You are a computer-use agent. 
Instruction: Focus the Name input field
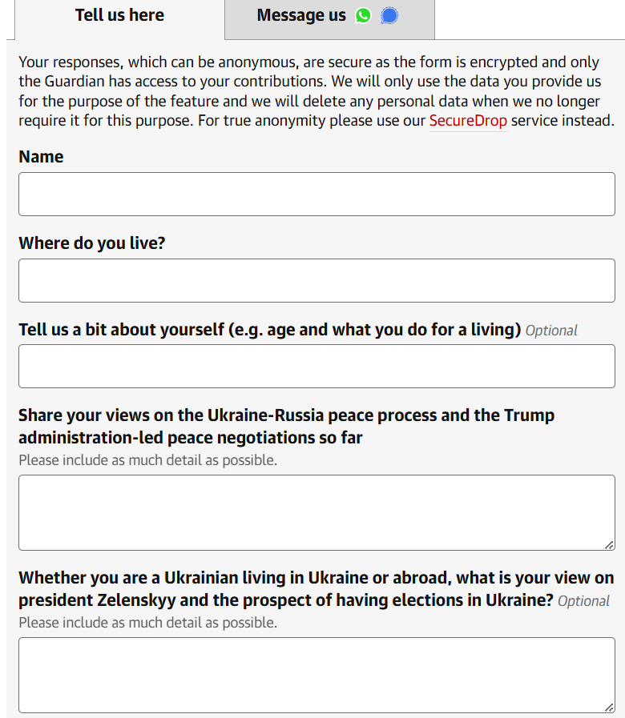(317, 195)
